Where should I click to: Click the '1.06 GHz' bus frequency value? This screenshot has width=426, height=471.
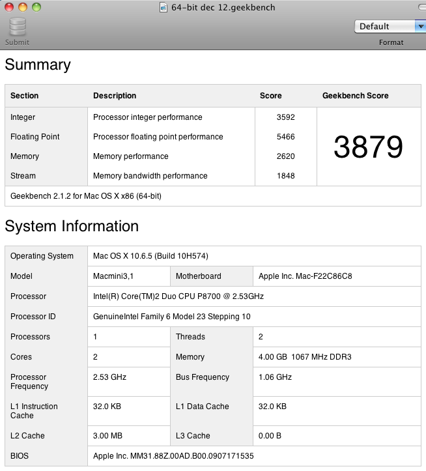coord(275,377)
